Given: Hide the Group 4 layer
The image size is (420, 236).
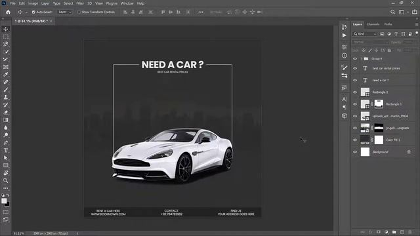Looking at the screenshot, I should coord(355,58).
